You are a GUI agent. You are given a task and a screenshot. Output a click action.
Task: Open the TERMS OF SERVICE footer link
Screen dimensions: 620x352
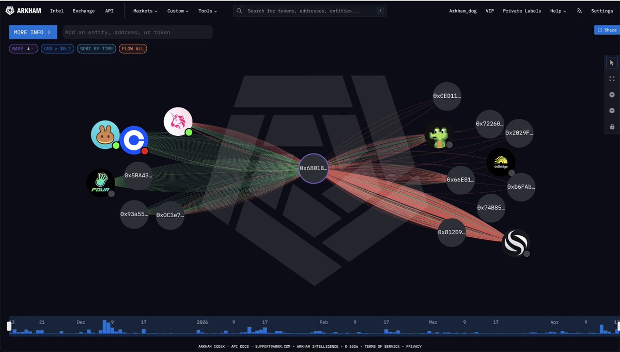(383, 346)
